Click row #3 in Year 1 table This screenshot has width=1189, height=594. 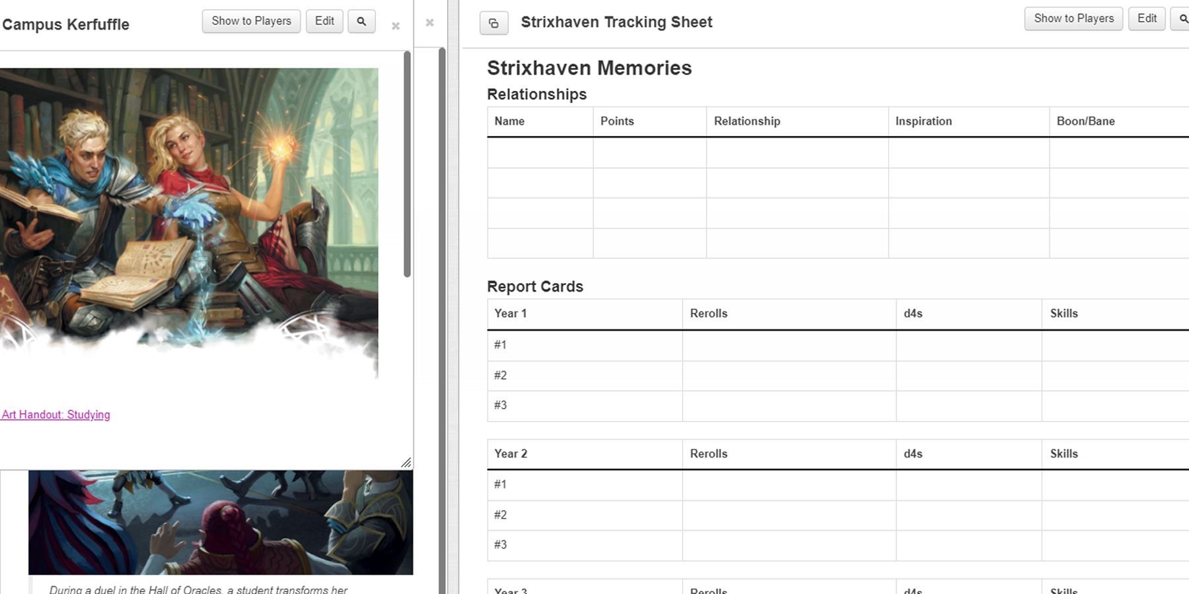838,406
